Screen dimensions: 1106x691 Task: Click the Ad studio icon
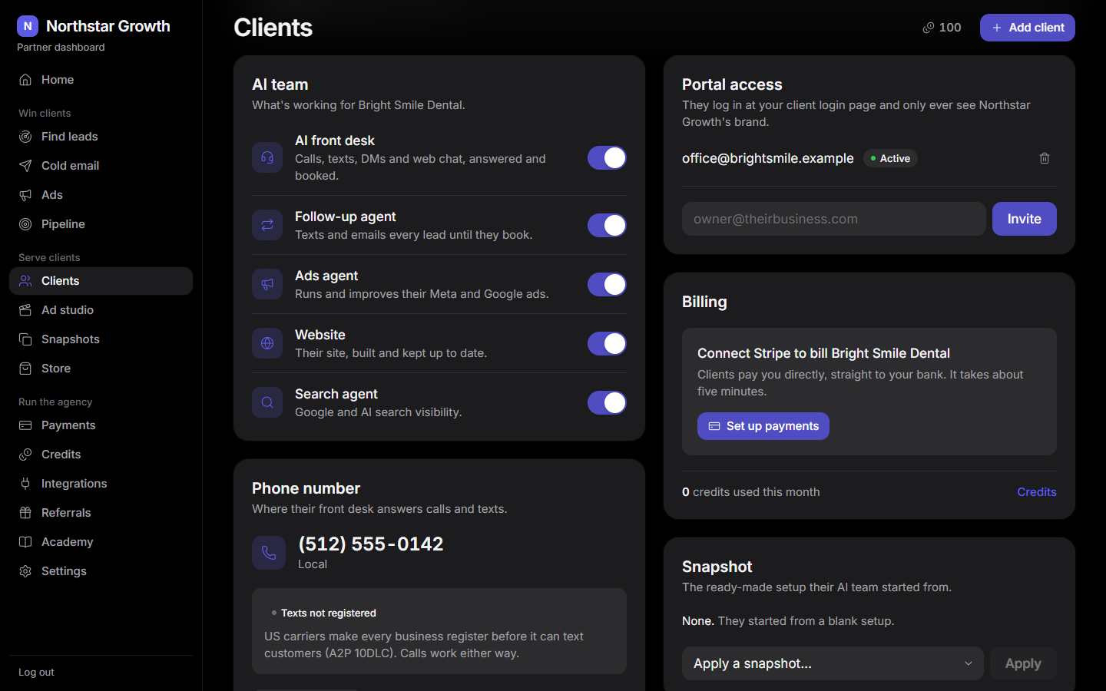[25, 310]
